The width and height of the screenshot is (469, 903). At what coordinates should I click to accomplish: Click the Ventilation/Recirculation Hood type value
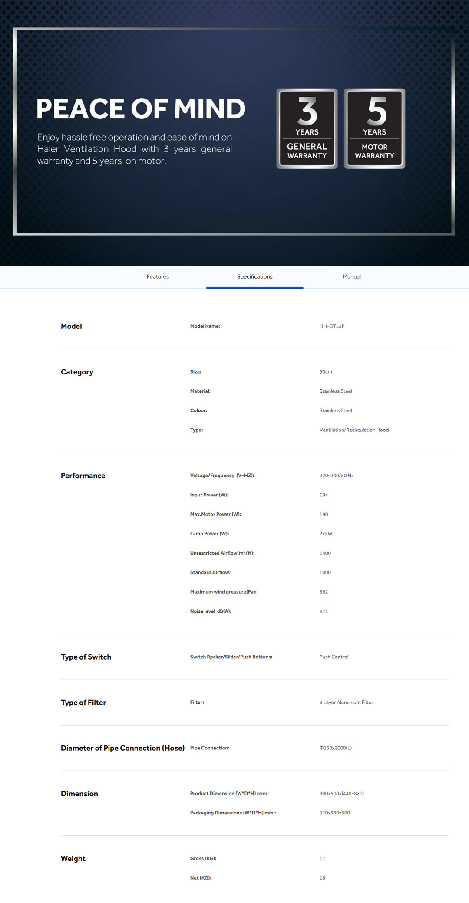tap(354, 430)
